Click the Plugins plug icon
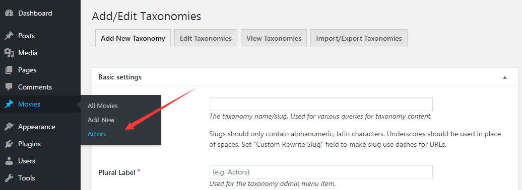Screen dimensions: 522x190 [x=9, y=144]
